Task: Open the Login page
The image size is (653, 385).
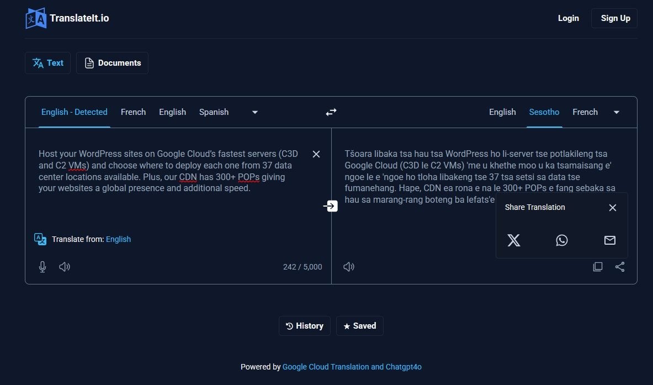Action: 568,18
